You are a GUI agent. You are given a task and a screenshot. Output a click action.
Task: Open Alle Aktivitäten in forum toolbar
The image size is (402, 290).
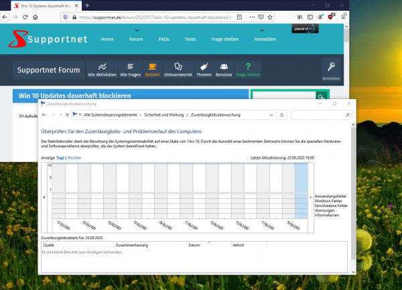(x=102, y=70)
